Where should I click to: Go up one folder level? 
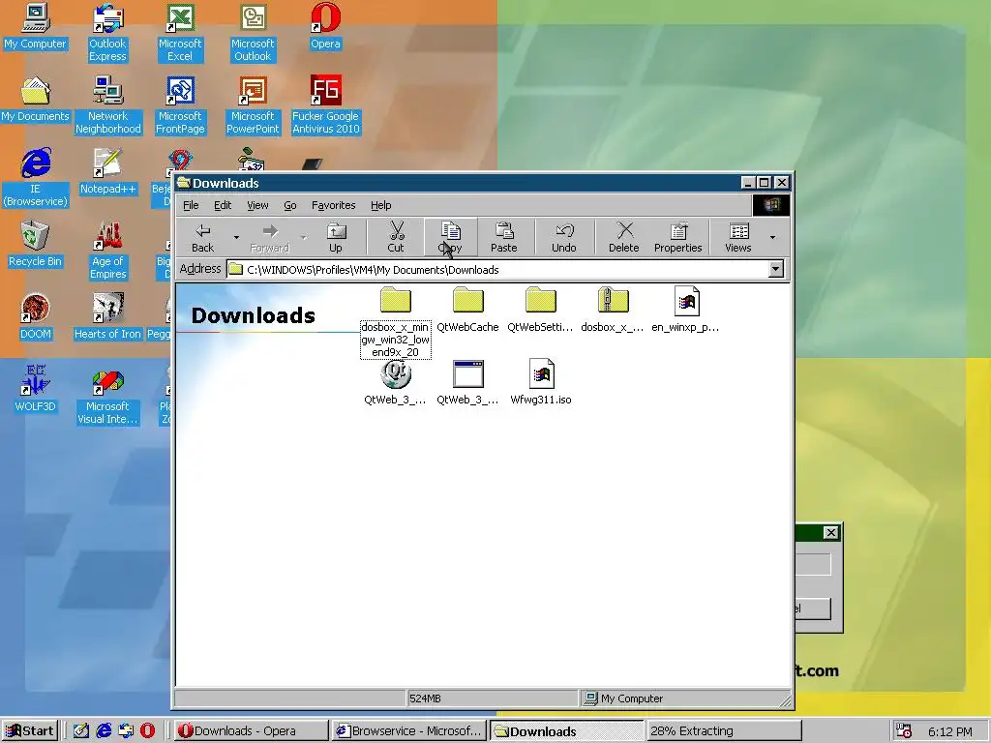tap(336, 237)
